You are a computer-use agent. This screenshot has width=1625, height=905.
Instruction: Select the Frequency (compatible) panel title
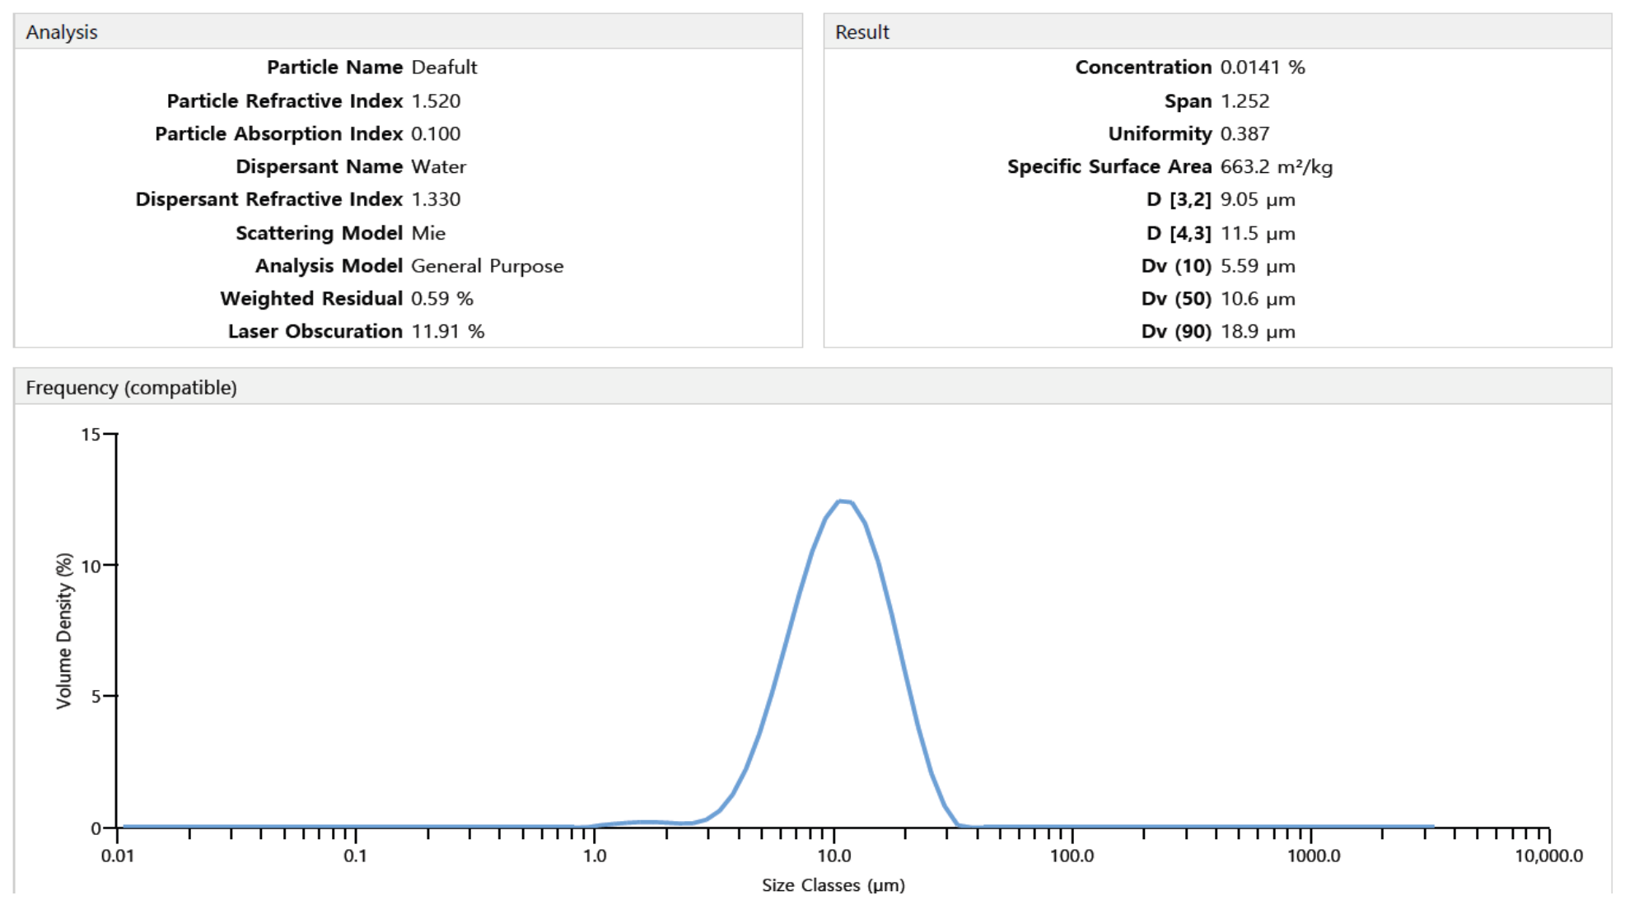pos(131,387)
